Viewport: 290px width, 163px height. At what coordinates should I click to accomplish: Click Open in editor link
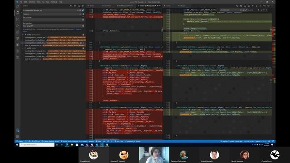78,29
